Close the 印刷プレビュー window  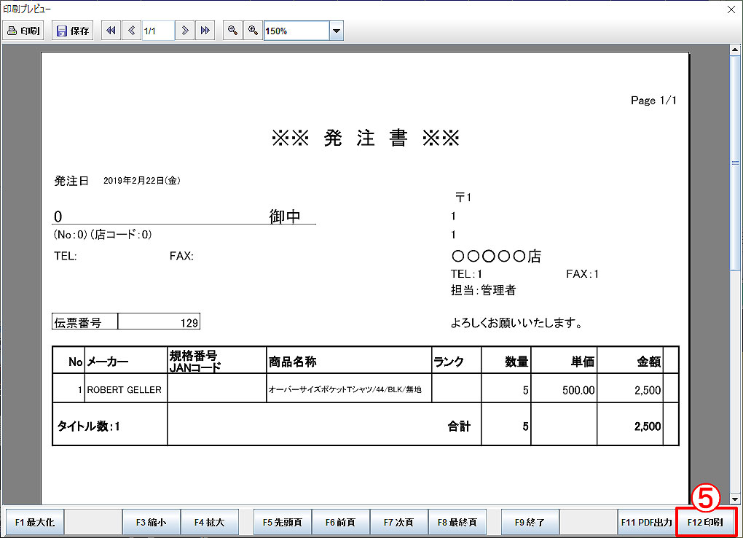coord(731,9)
